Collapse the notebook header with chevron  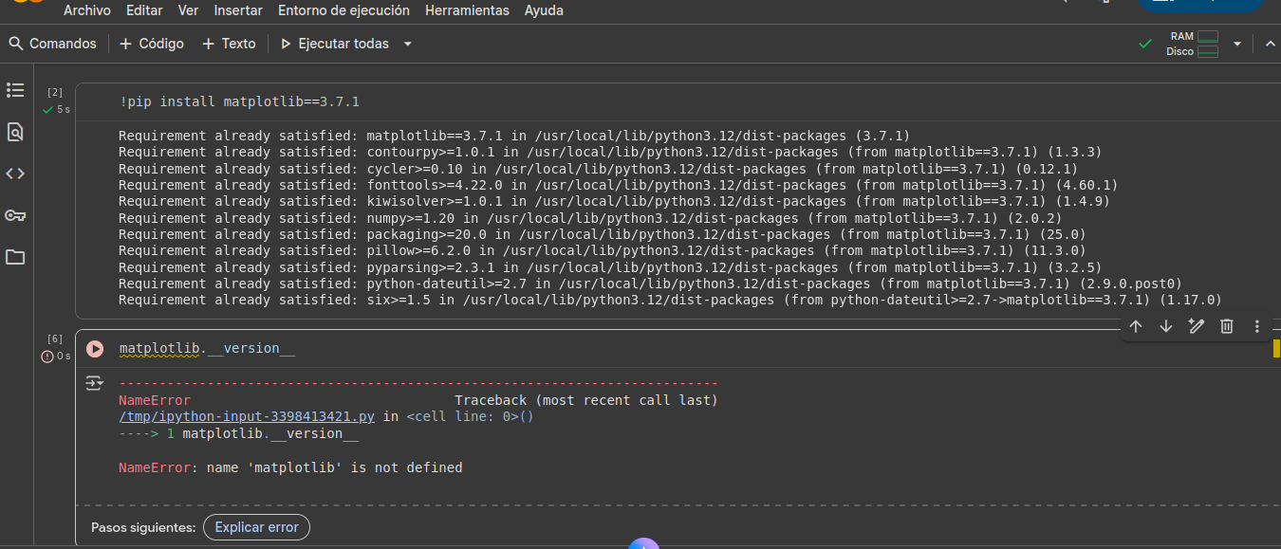pos(1270,44)
